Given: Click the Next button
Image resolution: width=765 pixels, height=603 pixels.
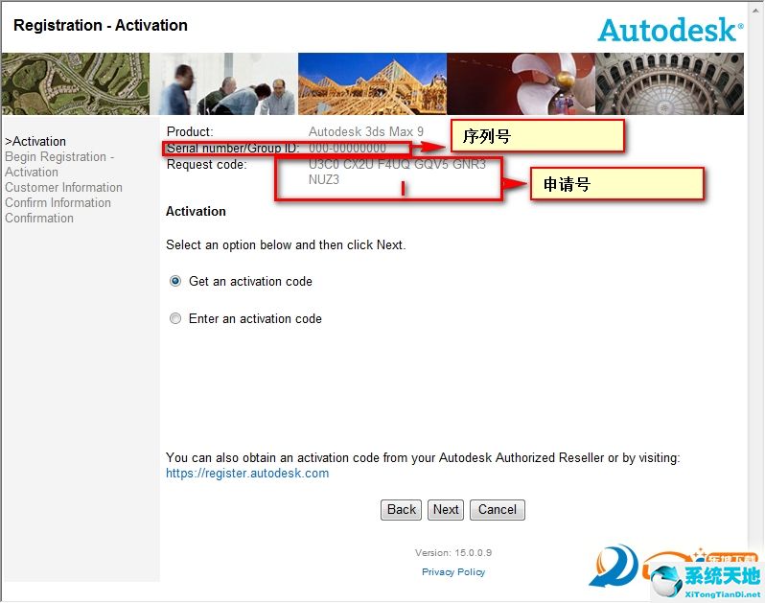Looking at the screenshot, I should (x=446, y=510).
